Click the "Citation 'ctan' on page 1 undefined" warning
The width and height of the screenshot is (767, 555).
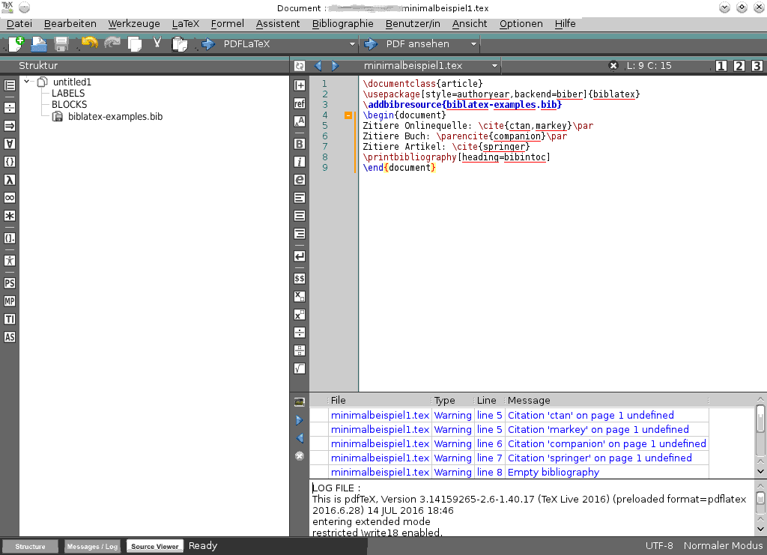(x=591, y=415)
